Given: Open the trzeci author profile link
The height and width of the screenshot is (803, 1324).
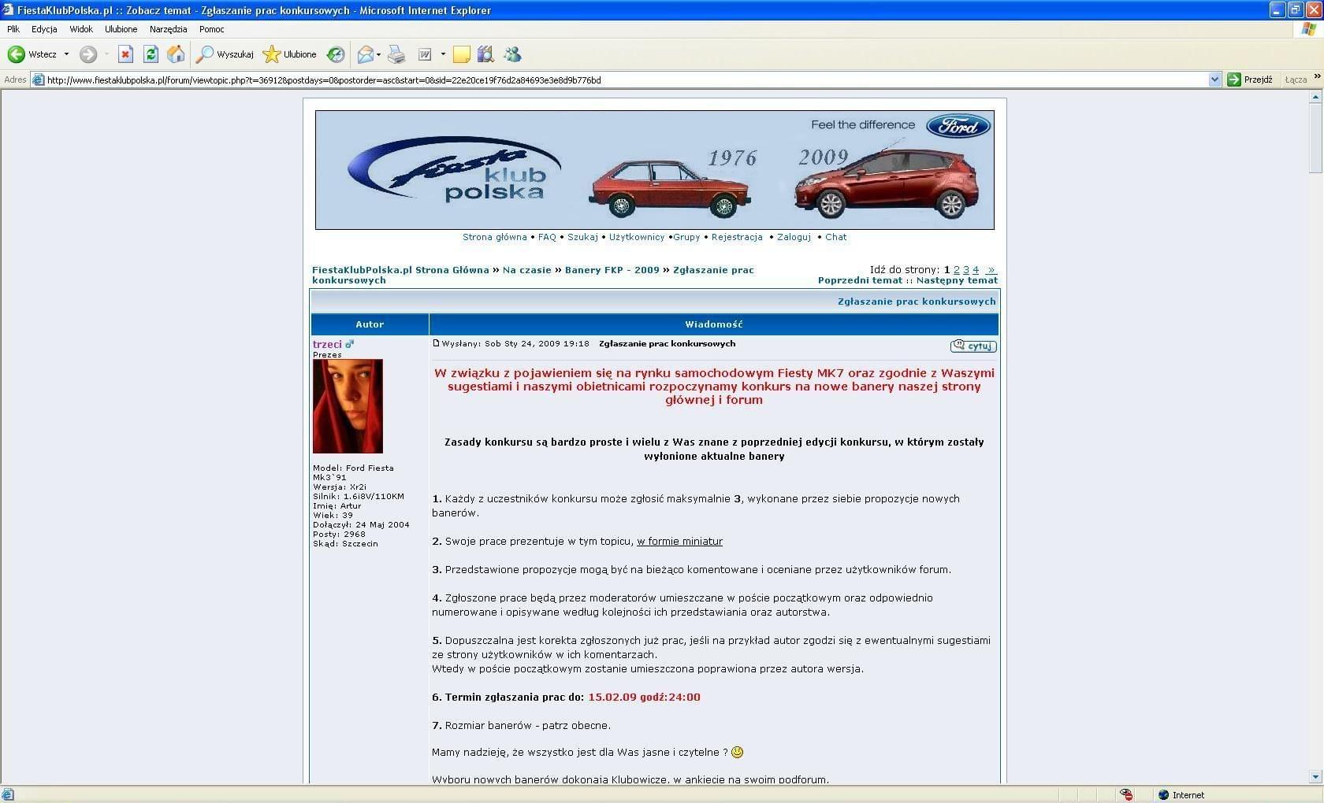Looking at the screenshot, I should coord(327,344).
